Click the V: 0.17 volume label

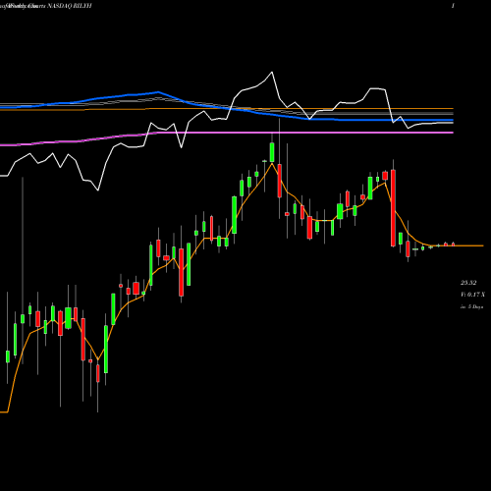(x=472, y=295)
